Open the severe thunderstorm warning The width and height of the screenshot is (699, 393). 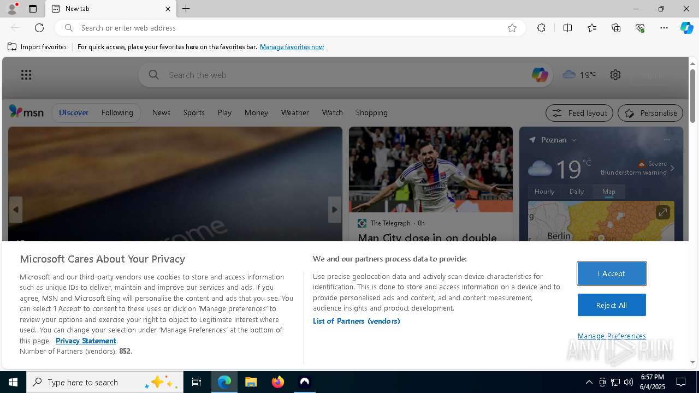(x=636, y=168)
